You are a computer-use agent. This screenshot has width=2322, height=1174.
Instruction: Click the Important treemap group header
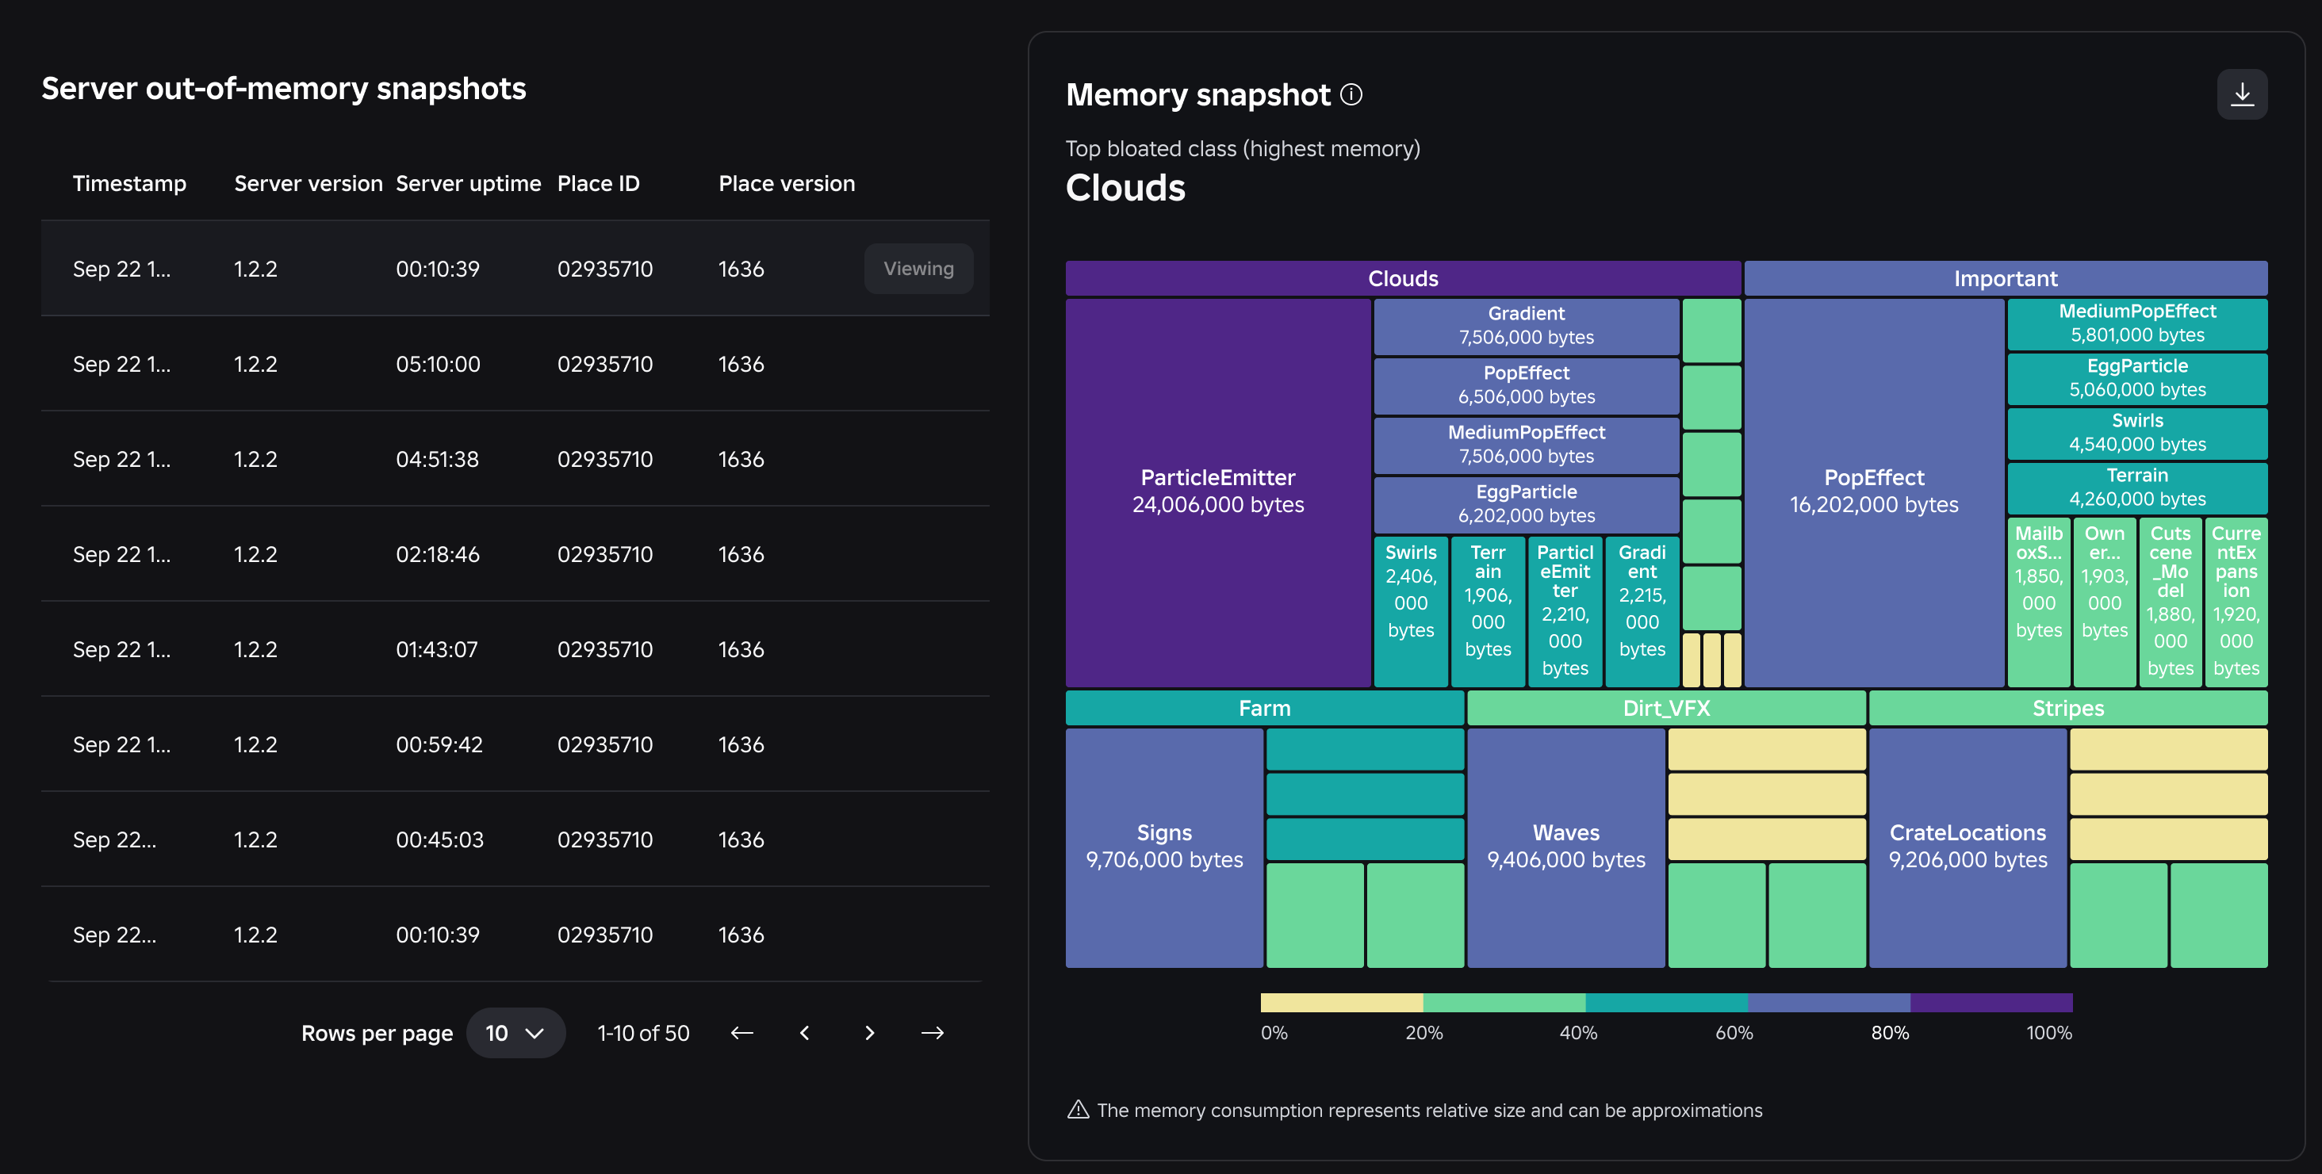tap(2005, 278)
